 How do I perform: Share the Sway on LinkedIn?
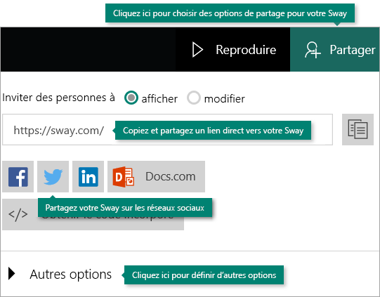click(89, 177)
